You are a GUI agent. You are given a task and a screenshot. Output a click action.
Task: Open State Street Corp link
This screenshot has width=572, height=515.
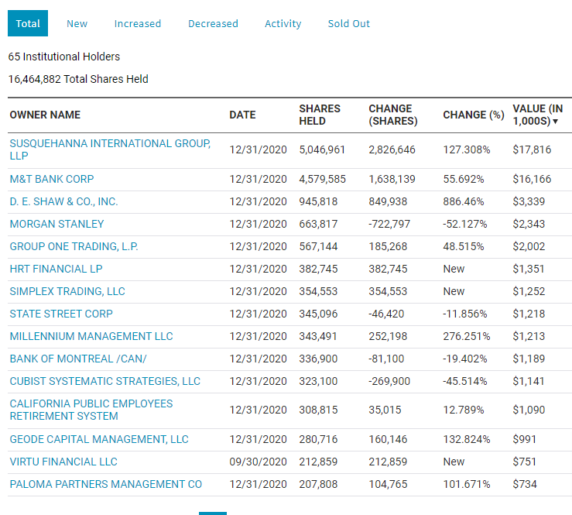pos(61,314)
